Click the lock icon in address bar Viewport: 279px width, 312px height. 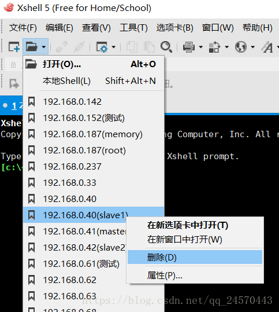13,65
